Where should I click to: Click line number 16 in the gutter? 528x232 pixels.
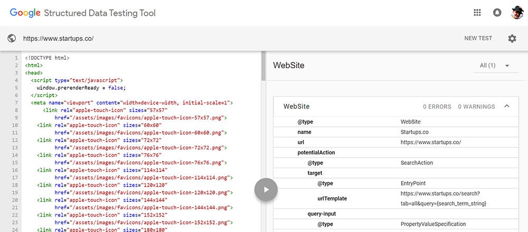tap(15, 170)
